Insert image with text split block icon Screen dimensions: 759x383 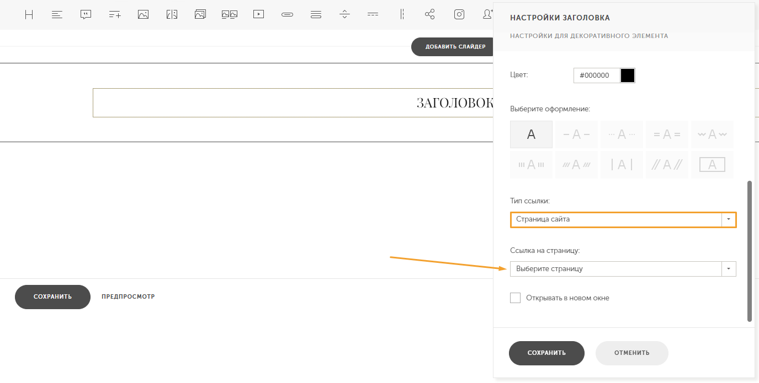[x=172, y=15]
